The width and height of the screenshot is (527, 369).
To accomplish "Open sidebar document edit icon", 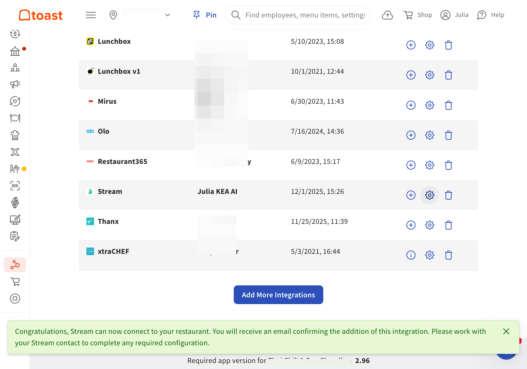I will 15,236.
